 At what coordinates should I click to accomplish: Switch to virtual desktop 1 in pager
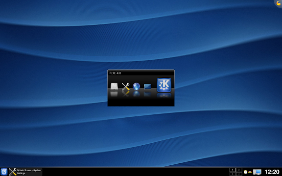[x=233, y=170]
